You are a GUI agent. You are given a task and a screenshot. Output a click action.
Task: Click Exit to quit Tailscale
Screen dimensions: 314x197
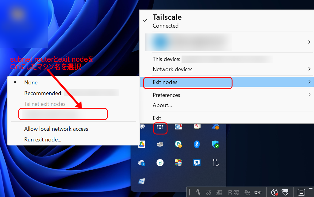tap(156, 118)
